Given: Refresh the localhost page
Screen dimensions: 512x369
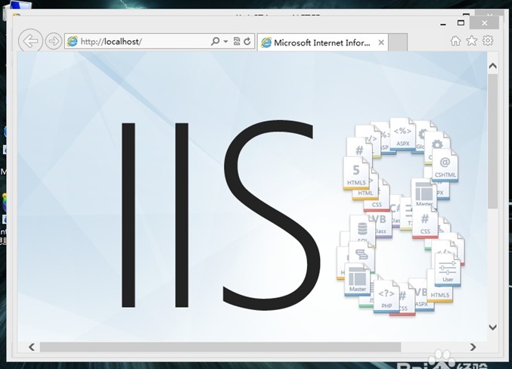Looking at the screenshot, I should click(247, 41).
